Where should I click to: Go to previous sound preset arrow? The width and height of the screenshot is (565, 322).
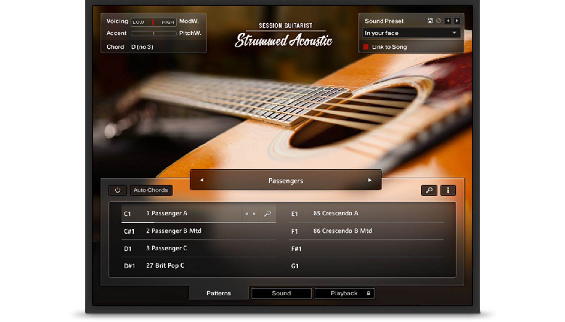click(448, 21)
